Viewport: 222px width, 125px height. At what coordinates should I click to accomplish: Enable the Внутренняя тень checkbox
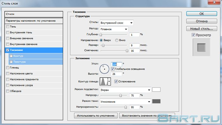8,32
